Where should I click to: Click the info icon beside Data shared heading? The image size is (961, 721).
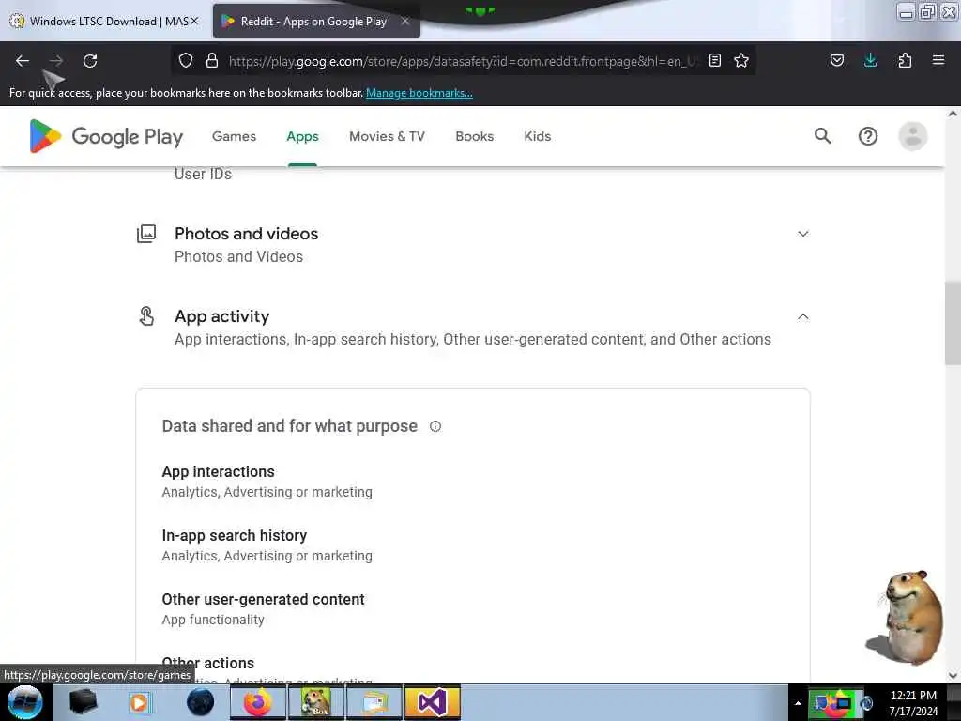tap(435, 426)
